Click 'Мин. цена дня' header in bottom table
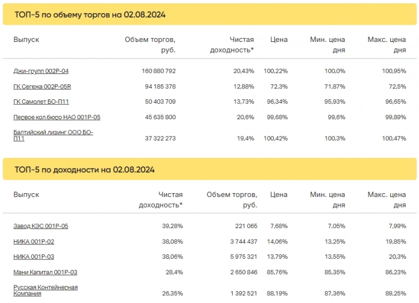Viewport: 419px width, 303px height. tap(328, 200)
